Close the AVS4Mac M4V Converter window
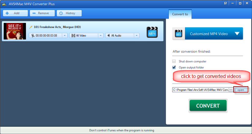 [247, 3]
